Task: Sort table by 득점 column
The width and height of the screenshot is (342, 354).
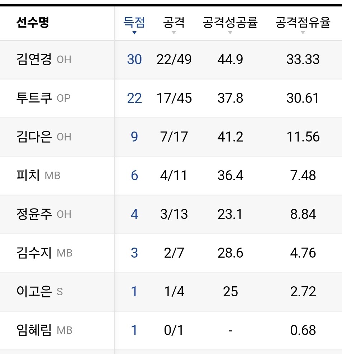Action: (134, 23)
